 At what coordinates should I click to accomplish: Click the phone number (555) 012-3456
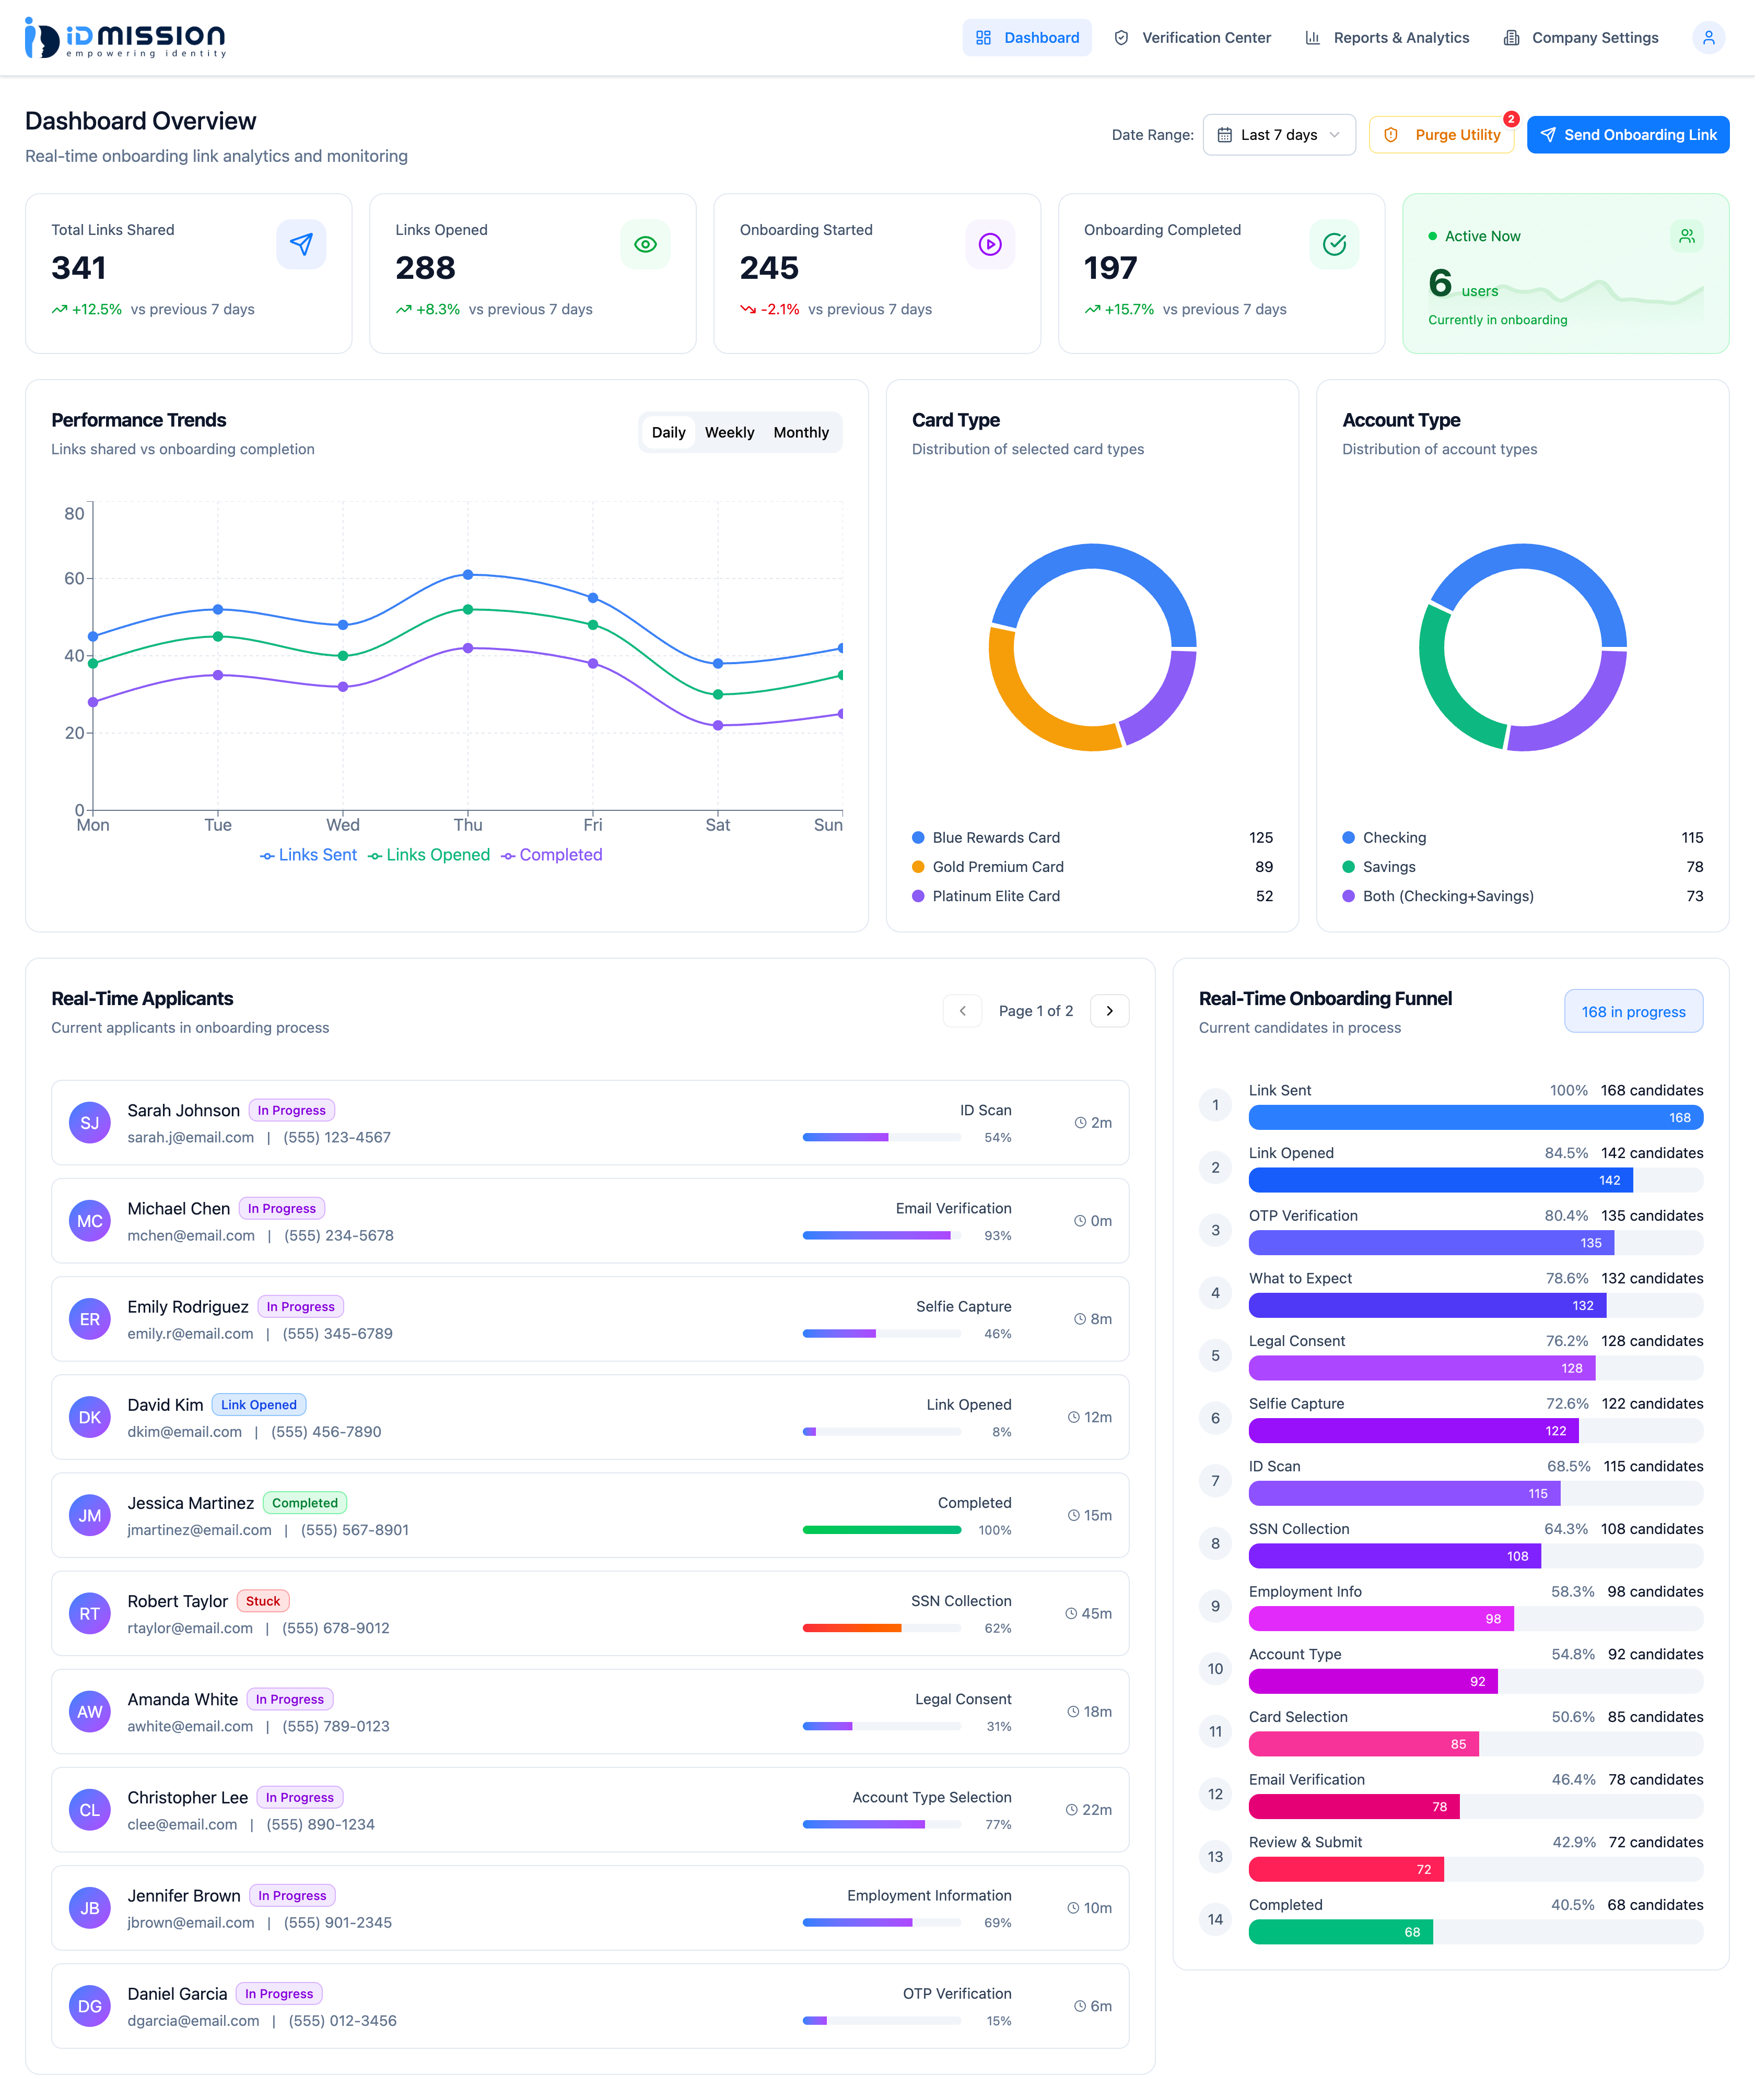tap(342, 2021)
